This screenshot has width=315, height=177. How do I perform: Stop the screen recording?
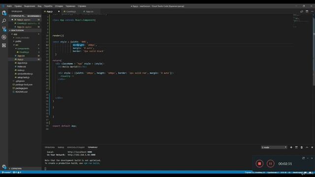tap(259, 164)
